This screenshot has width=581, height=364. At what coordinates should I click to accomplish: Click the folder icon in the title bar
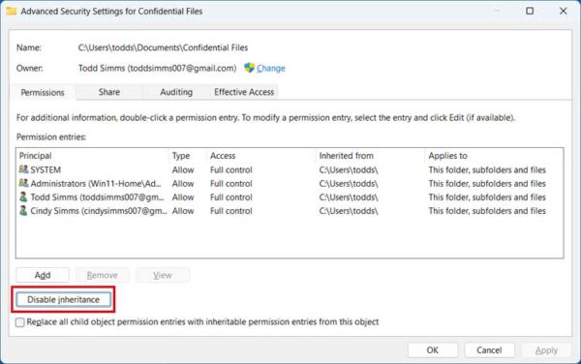(11, 11)
